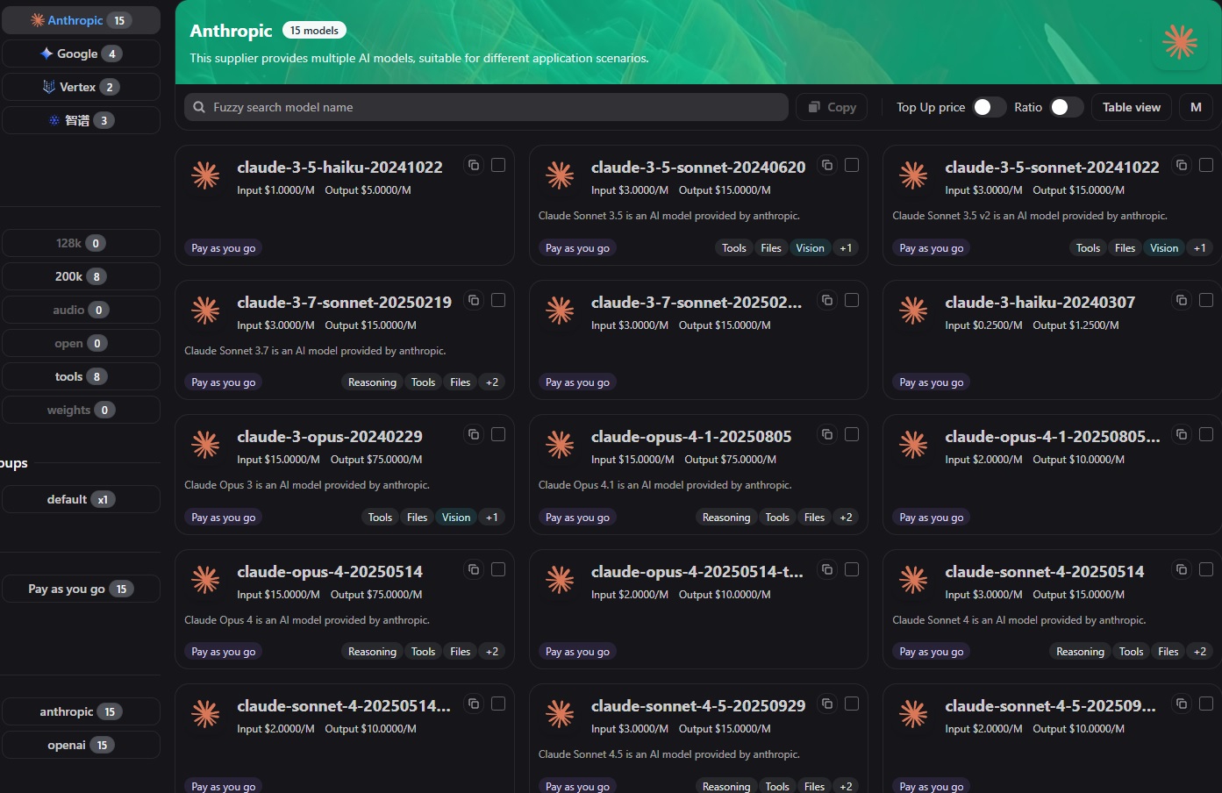Copy the claude-3-haiku-20240307 model name
Screen dimensions: 1222x793
(1182, 300)
